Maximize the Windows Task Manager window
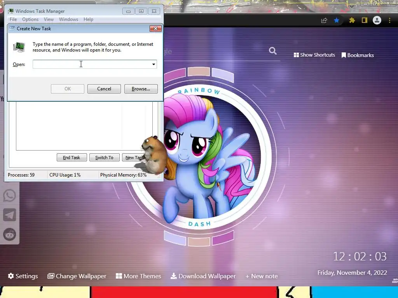398x298 pixels. [141, 11]
